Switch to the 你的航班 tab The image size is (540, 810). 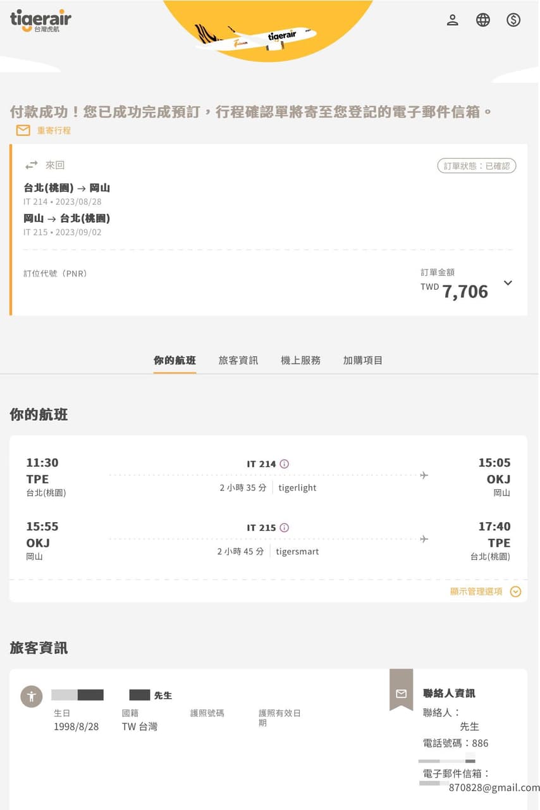175,360
